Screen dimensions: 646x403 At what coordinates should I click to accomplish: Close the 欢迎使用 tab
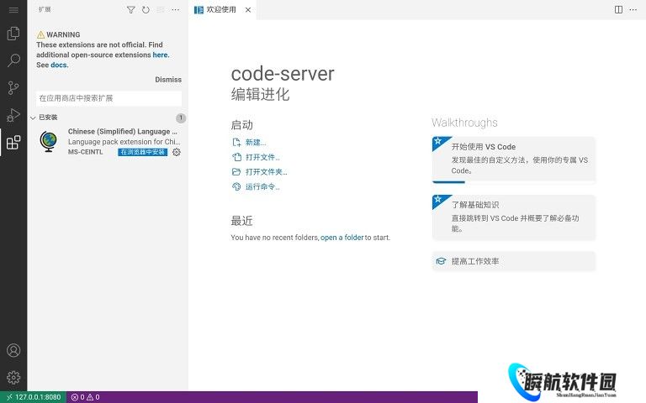[248, 10]
